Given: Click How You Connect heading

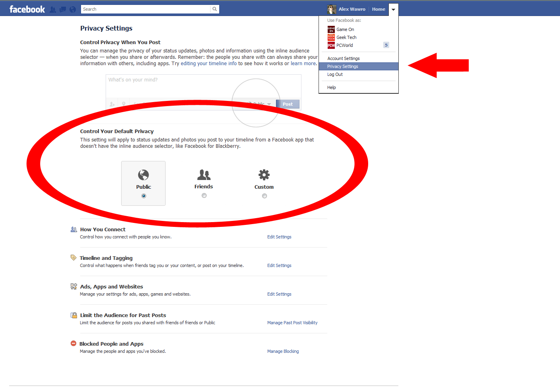Looking at the screenshot, I should 103,229.
